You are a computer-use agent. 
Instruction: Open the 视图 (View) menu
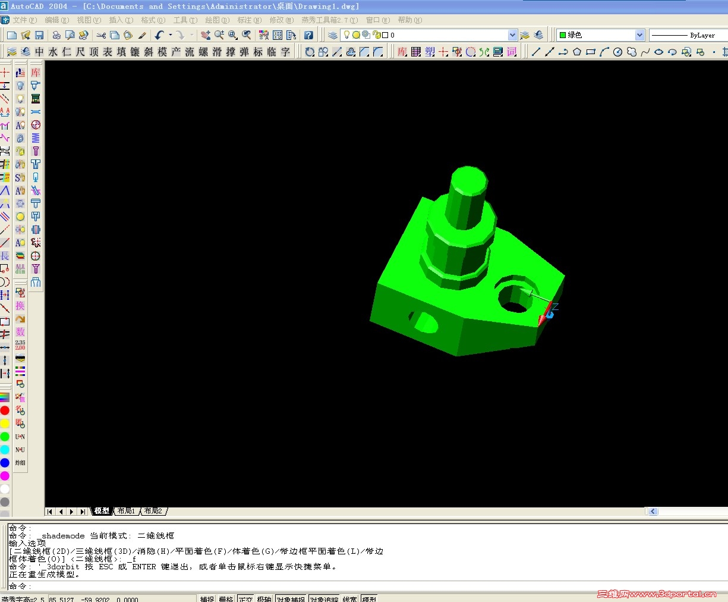88,20
